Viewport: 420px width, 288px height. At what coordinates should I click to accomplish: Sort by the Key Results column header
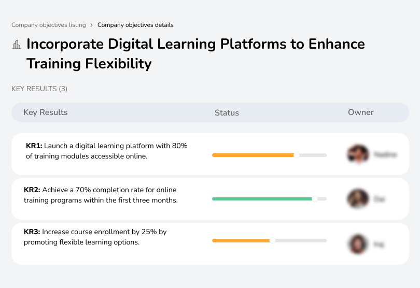pyautogui.click(x=46, y=112)
